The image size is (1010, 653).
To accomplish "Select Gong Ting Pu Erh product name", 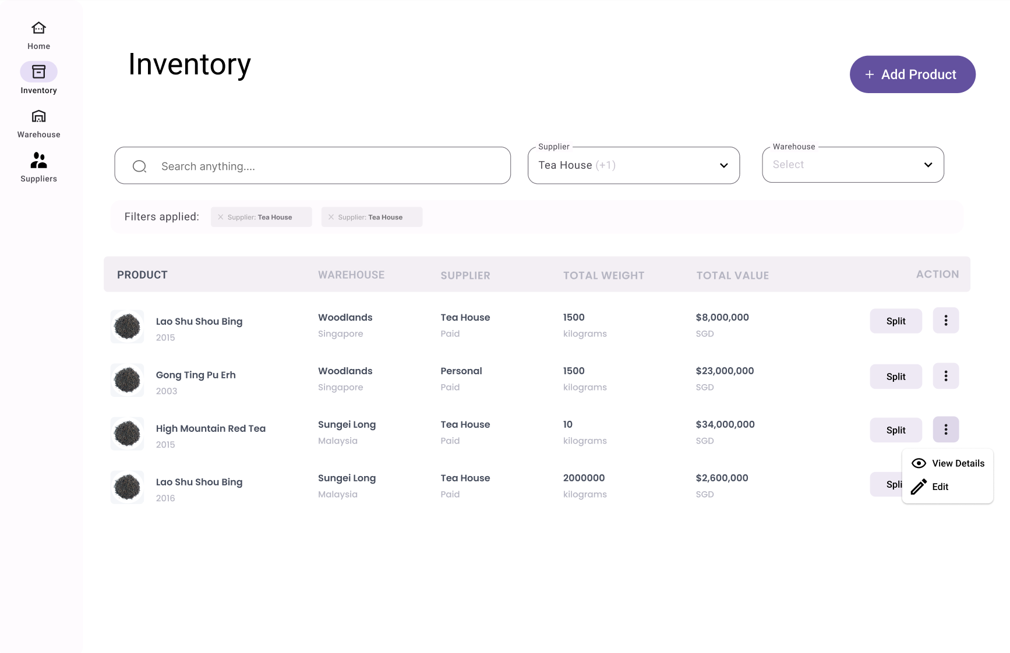I will coord(196,375).
